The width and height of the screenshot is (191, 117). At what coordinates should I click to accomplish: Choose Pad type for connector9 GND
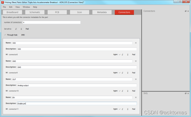click(133, 73)
